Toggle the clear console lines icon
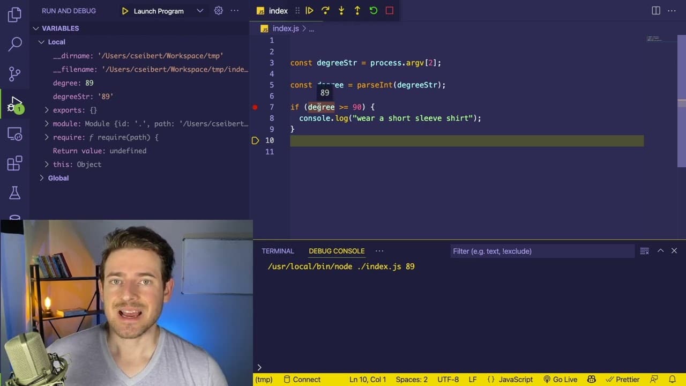 point(645,251)
